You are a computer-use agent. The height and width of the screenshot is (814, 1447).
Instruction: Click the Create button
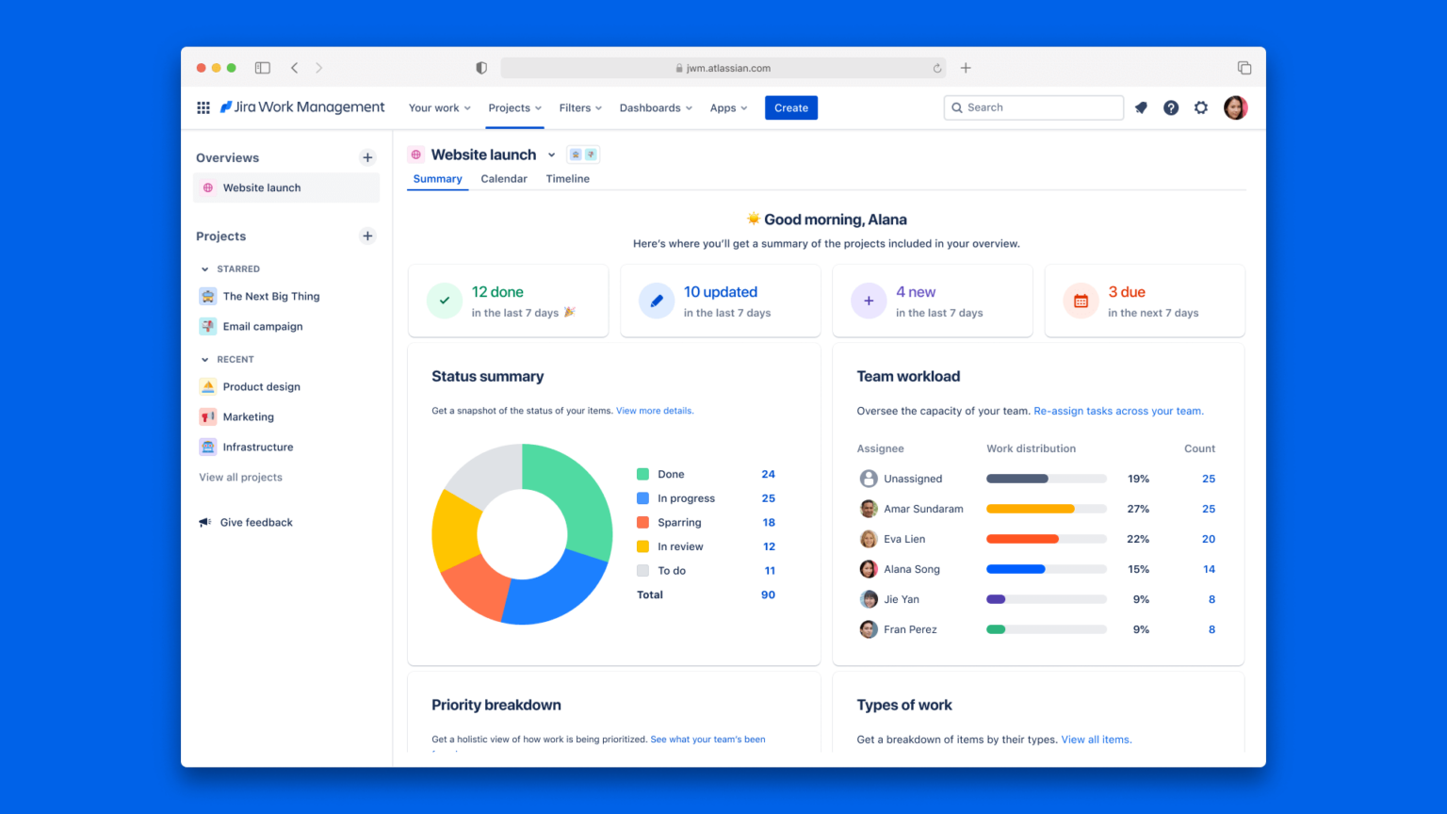[790, 107]
